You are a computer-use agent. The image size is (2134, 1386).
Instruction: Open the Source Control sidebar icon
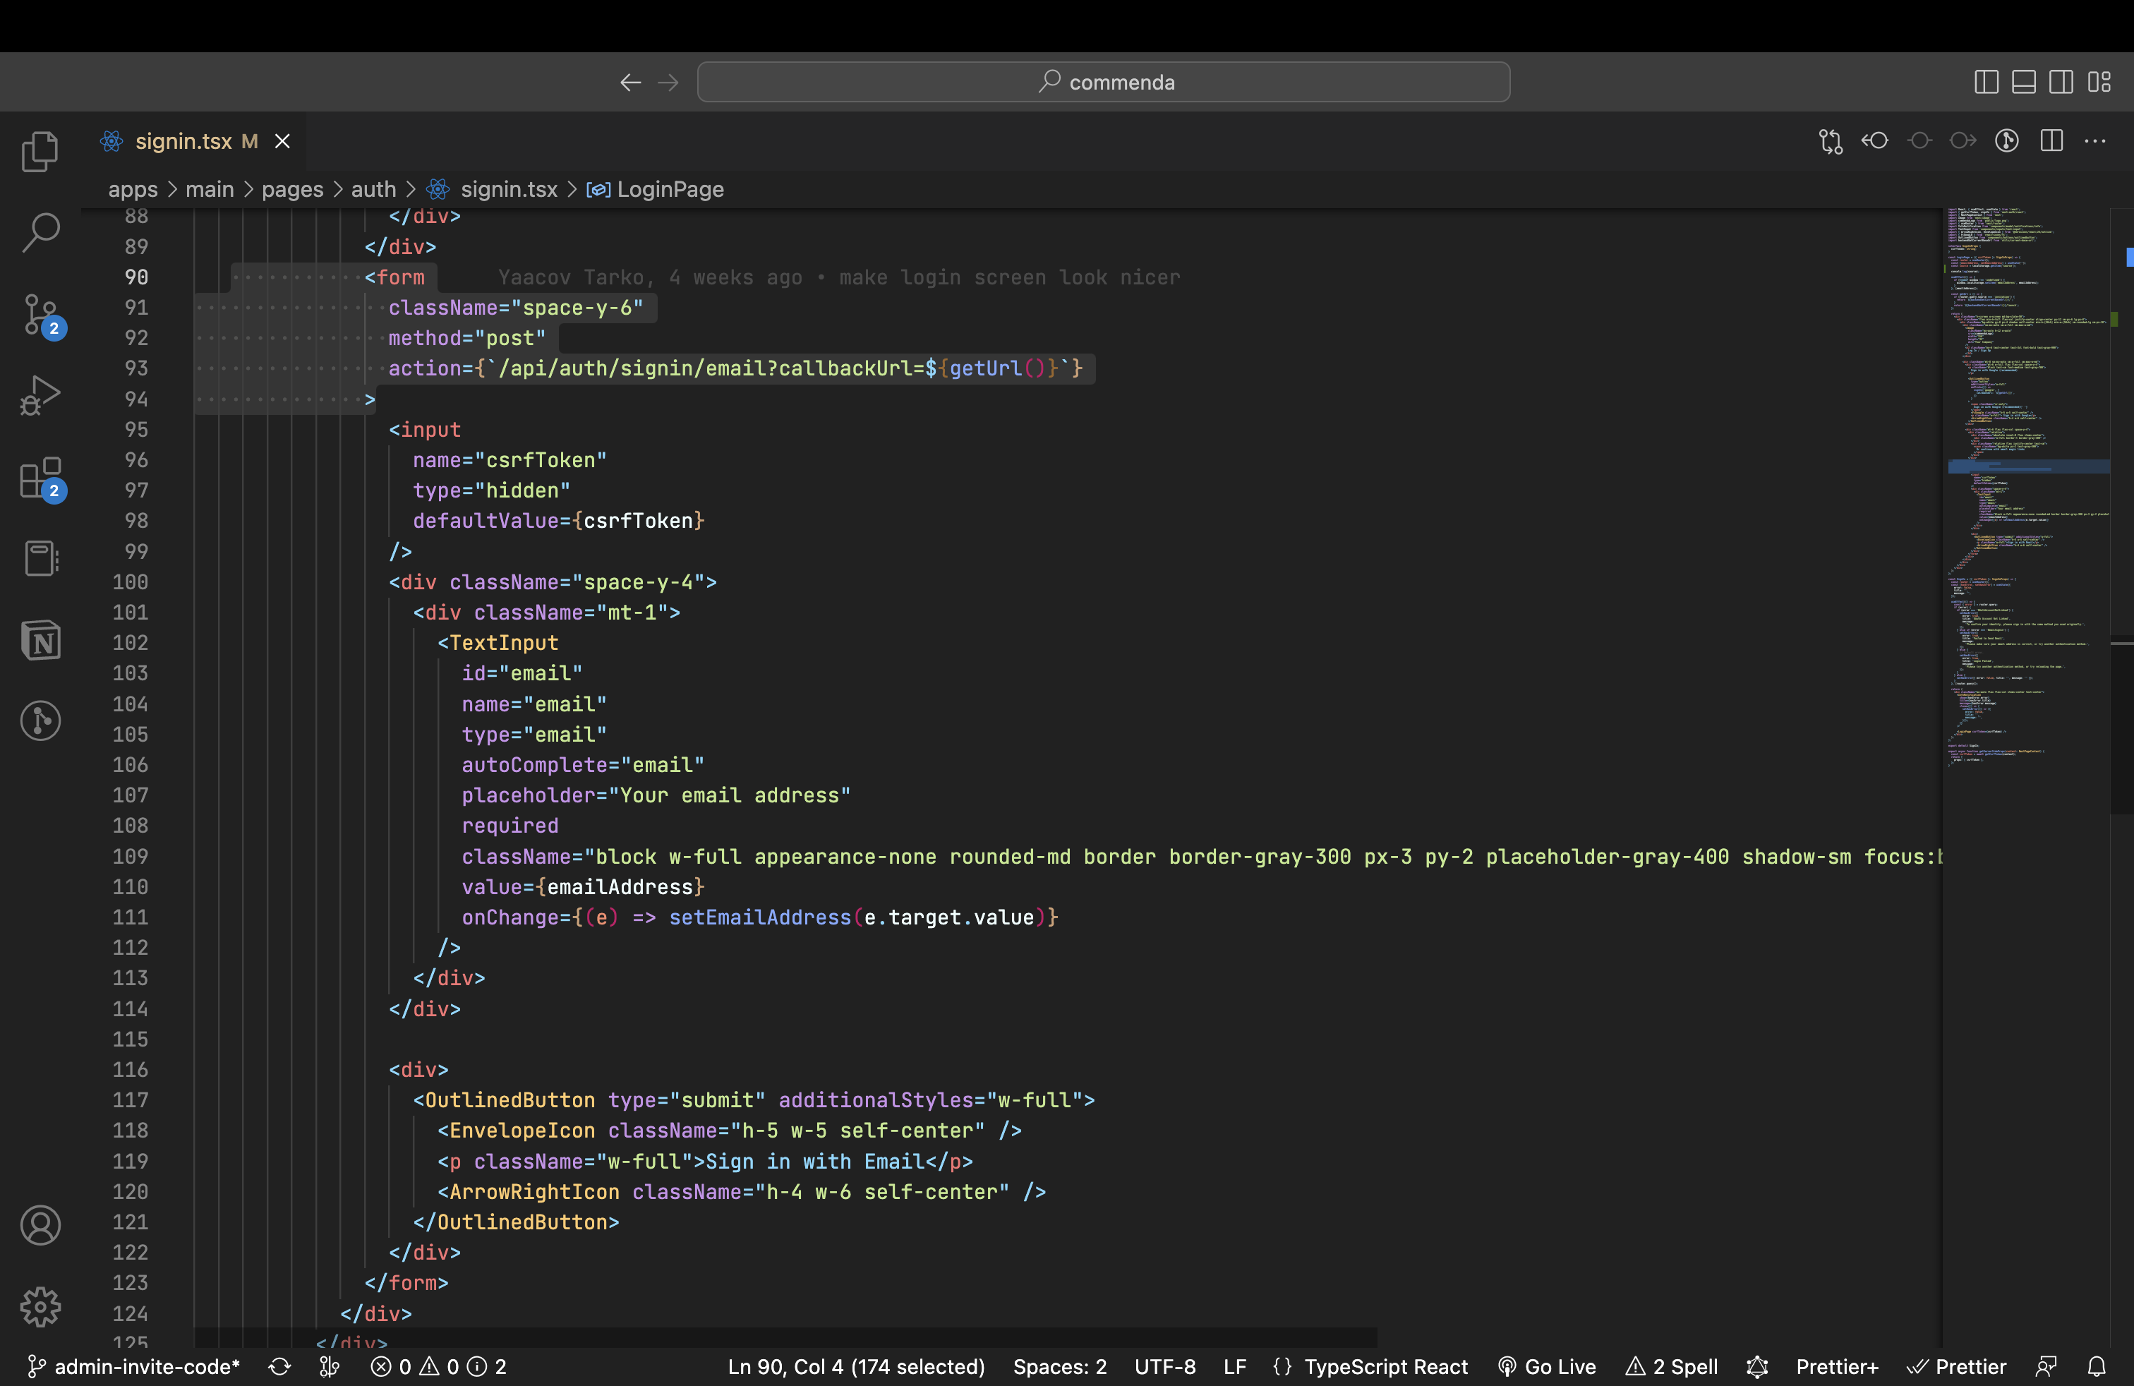(x=40, y=315)
